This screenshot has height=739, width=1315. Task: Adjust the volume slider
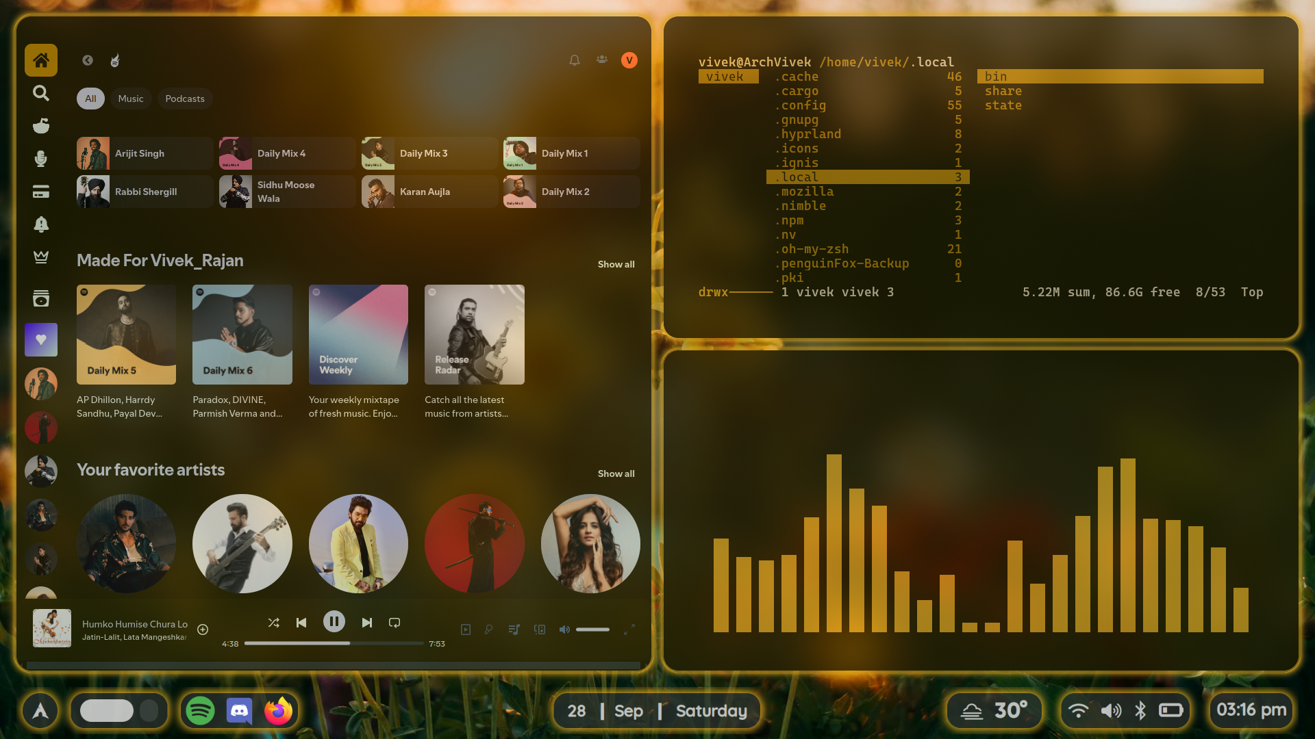[593, 630]
